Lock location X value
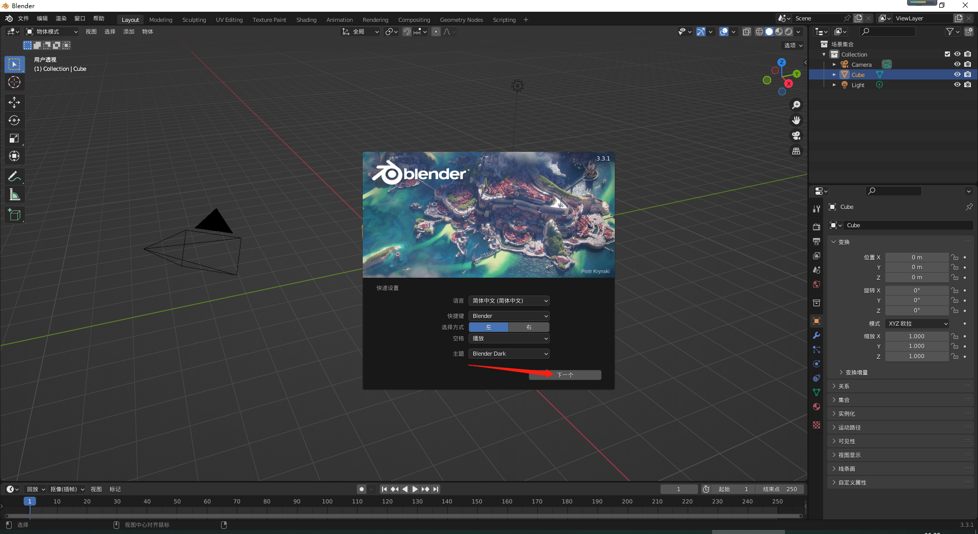Screen dimensions: 978x534 coord(955,257)
